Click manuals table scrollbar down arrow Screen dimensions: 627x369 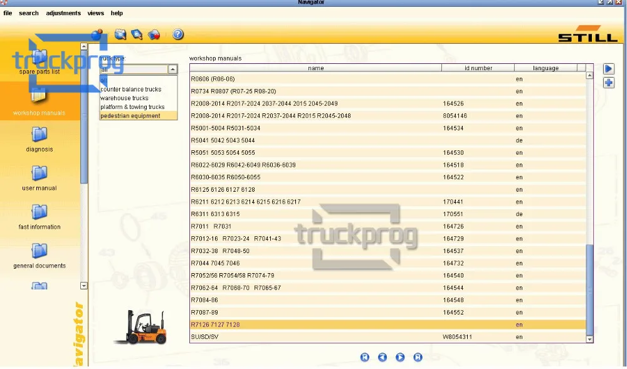589,340
